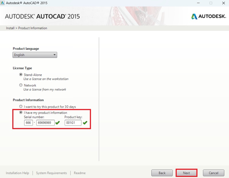This screenshot has width=229, height=178.
Task: Click the serial number prefix field
Action: pyautogui.click(x=29, y=123)
